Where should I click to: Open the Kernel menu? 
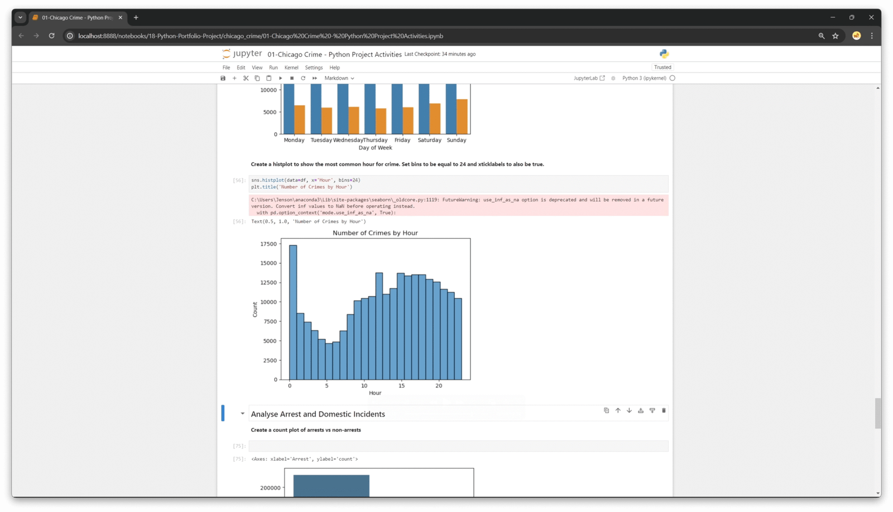[291, 67]
